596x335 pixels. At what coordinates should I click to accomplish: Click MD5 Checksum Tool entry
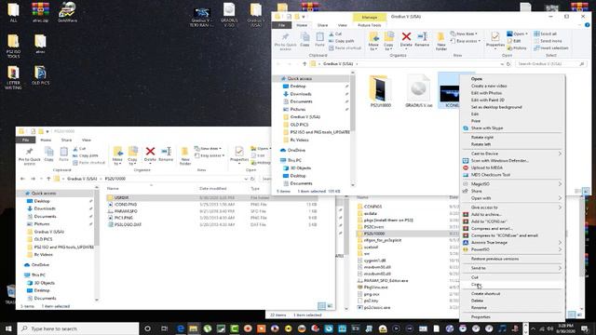pos(491,175)
